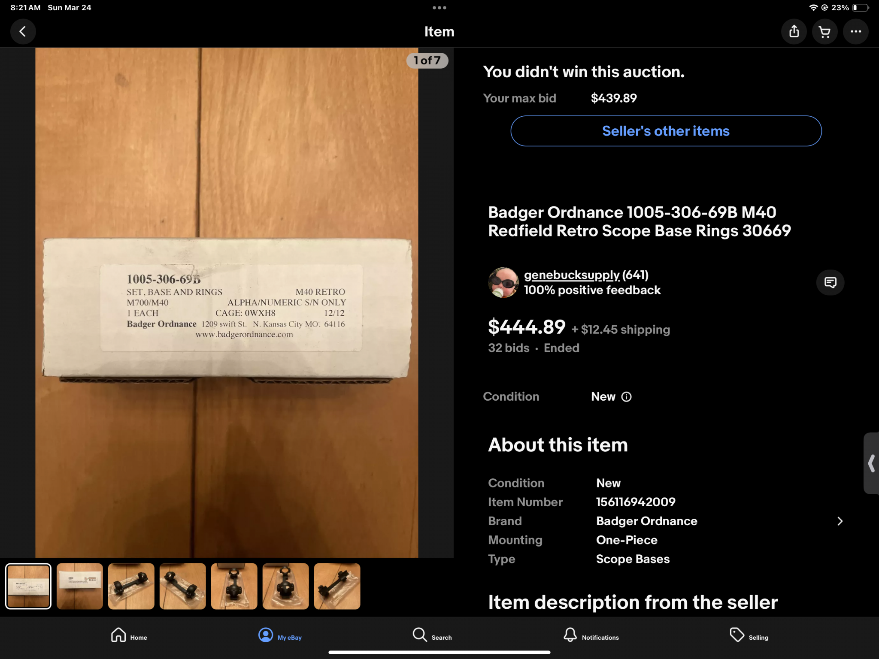Open the share sheet icon

(x=794, y=31)
